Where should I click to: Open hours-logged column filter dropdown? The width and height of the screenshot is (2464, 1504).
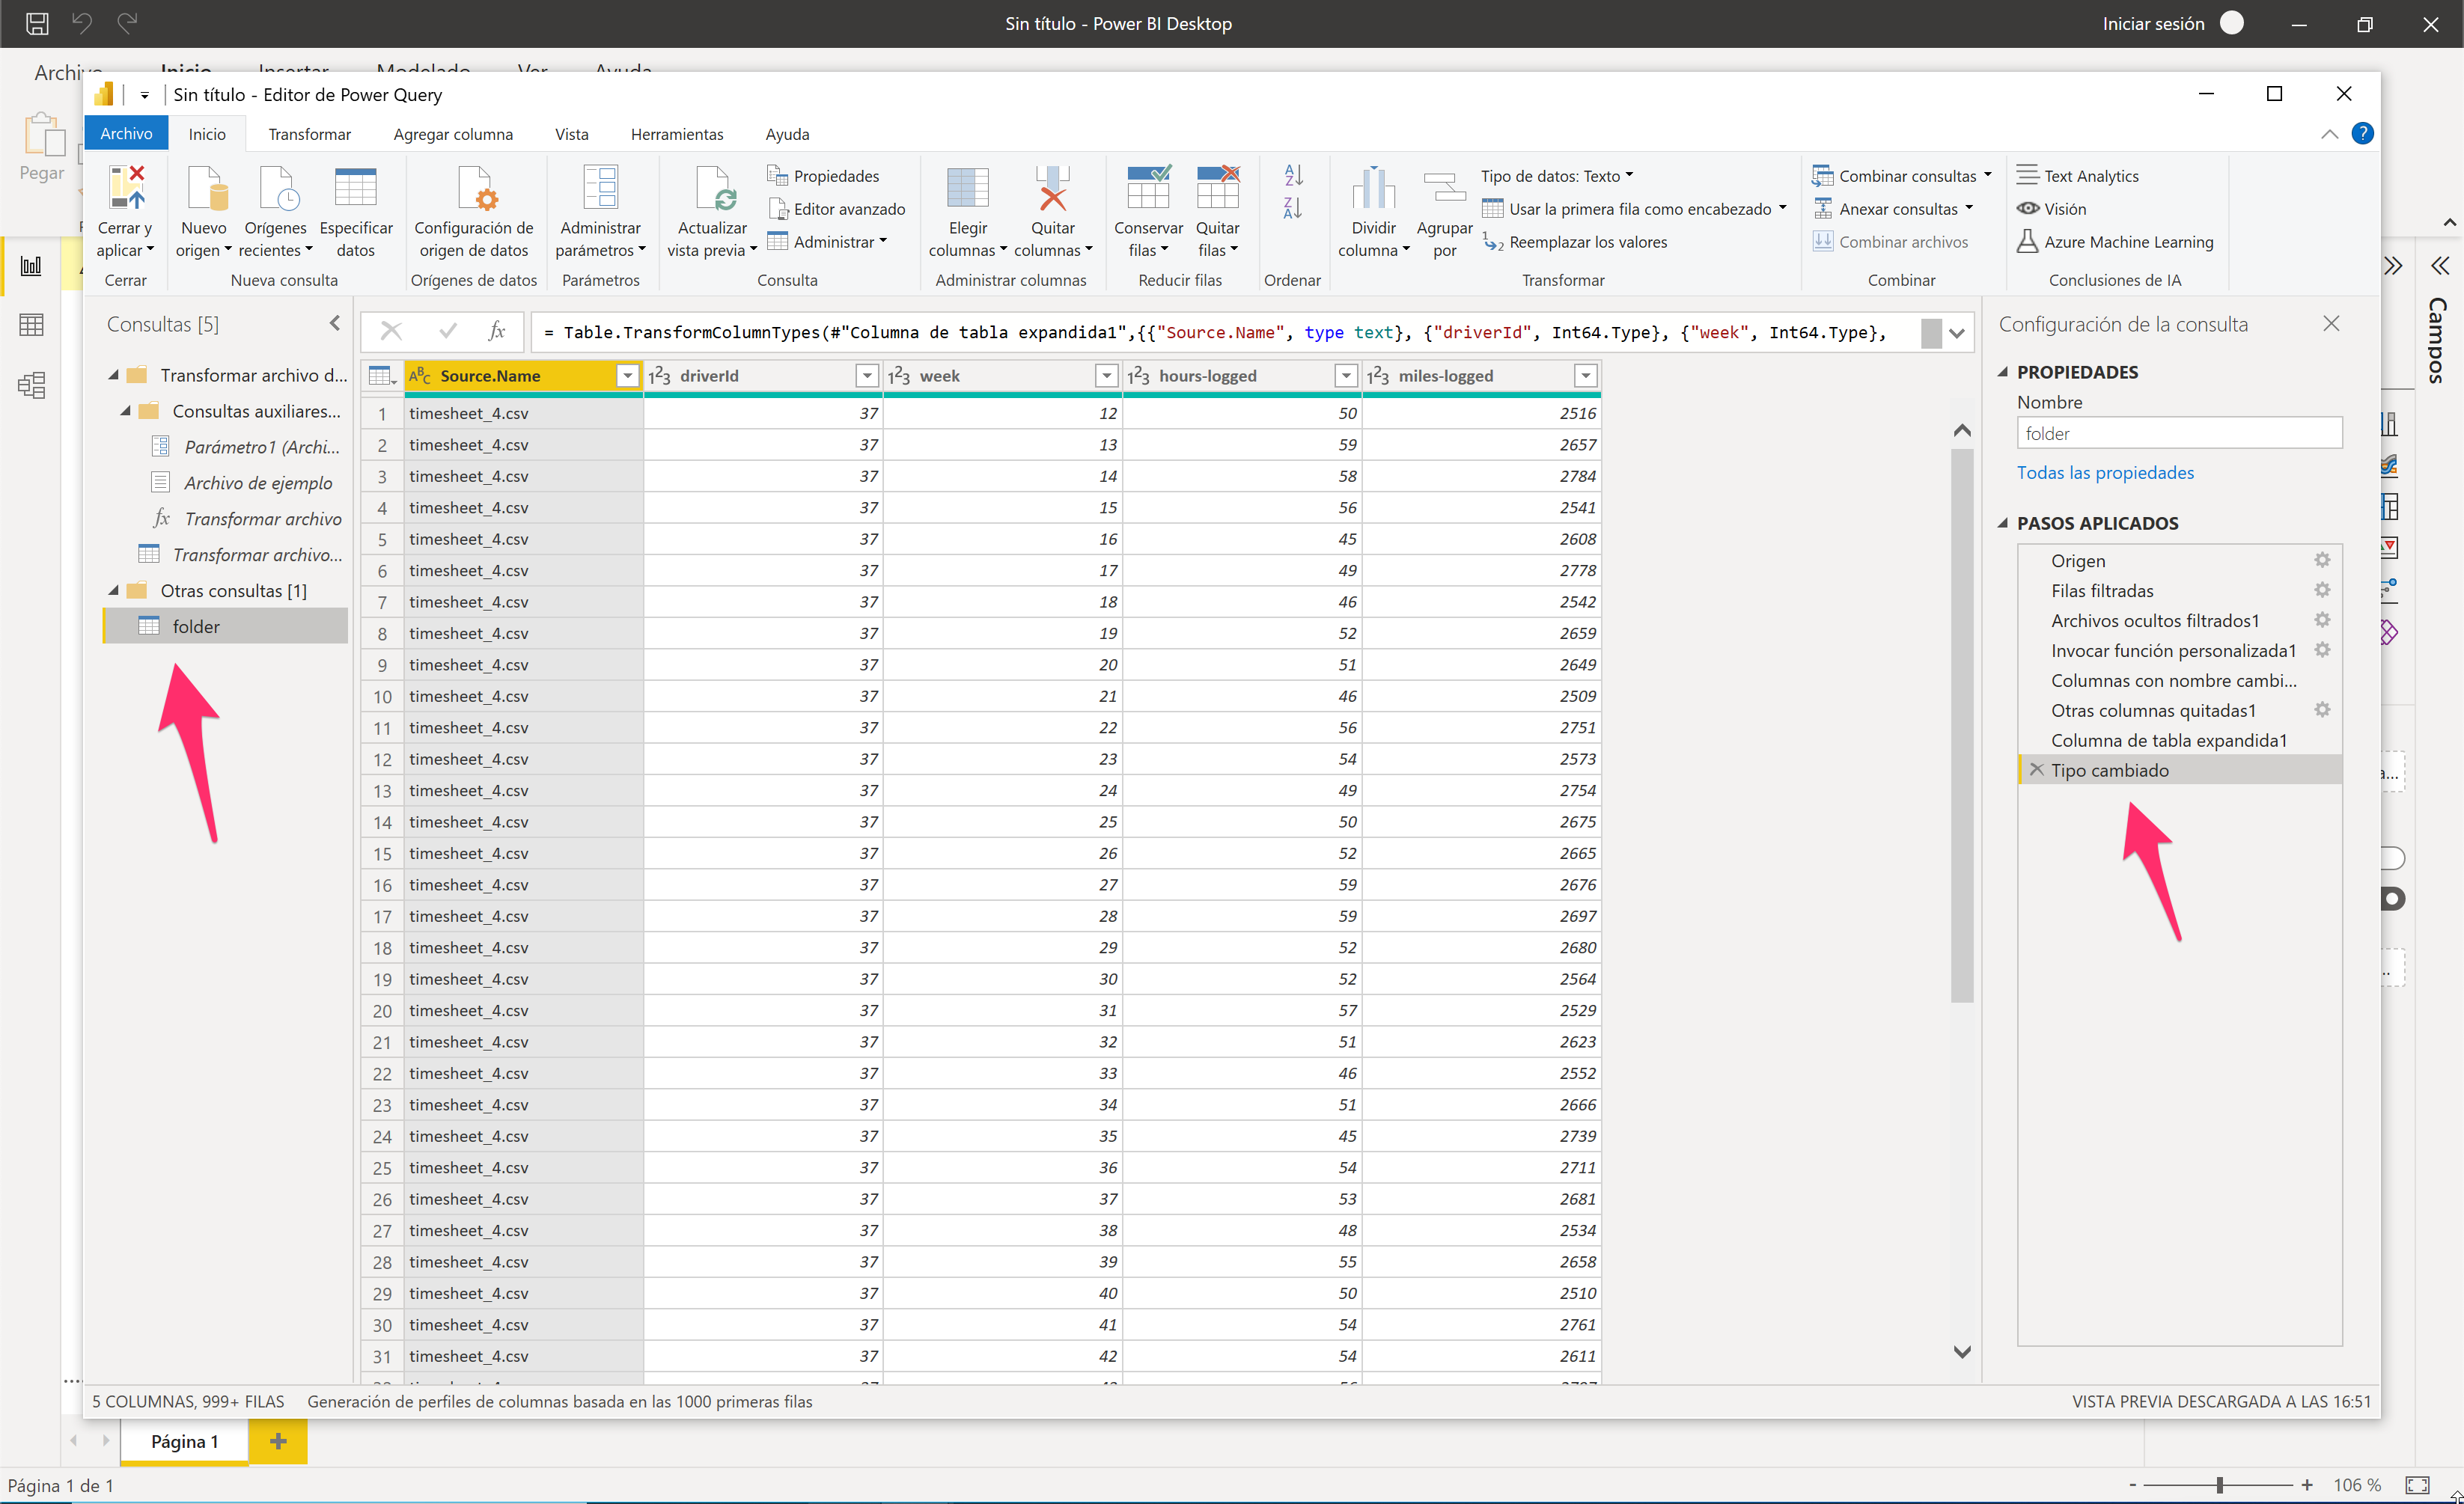click(1346, 376)
